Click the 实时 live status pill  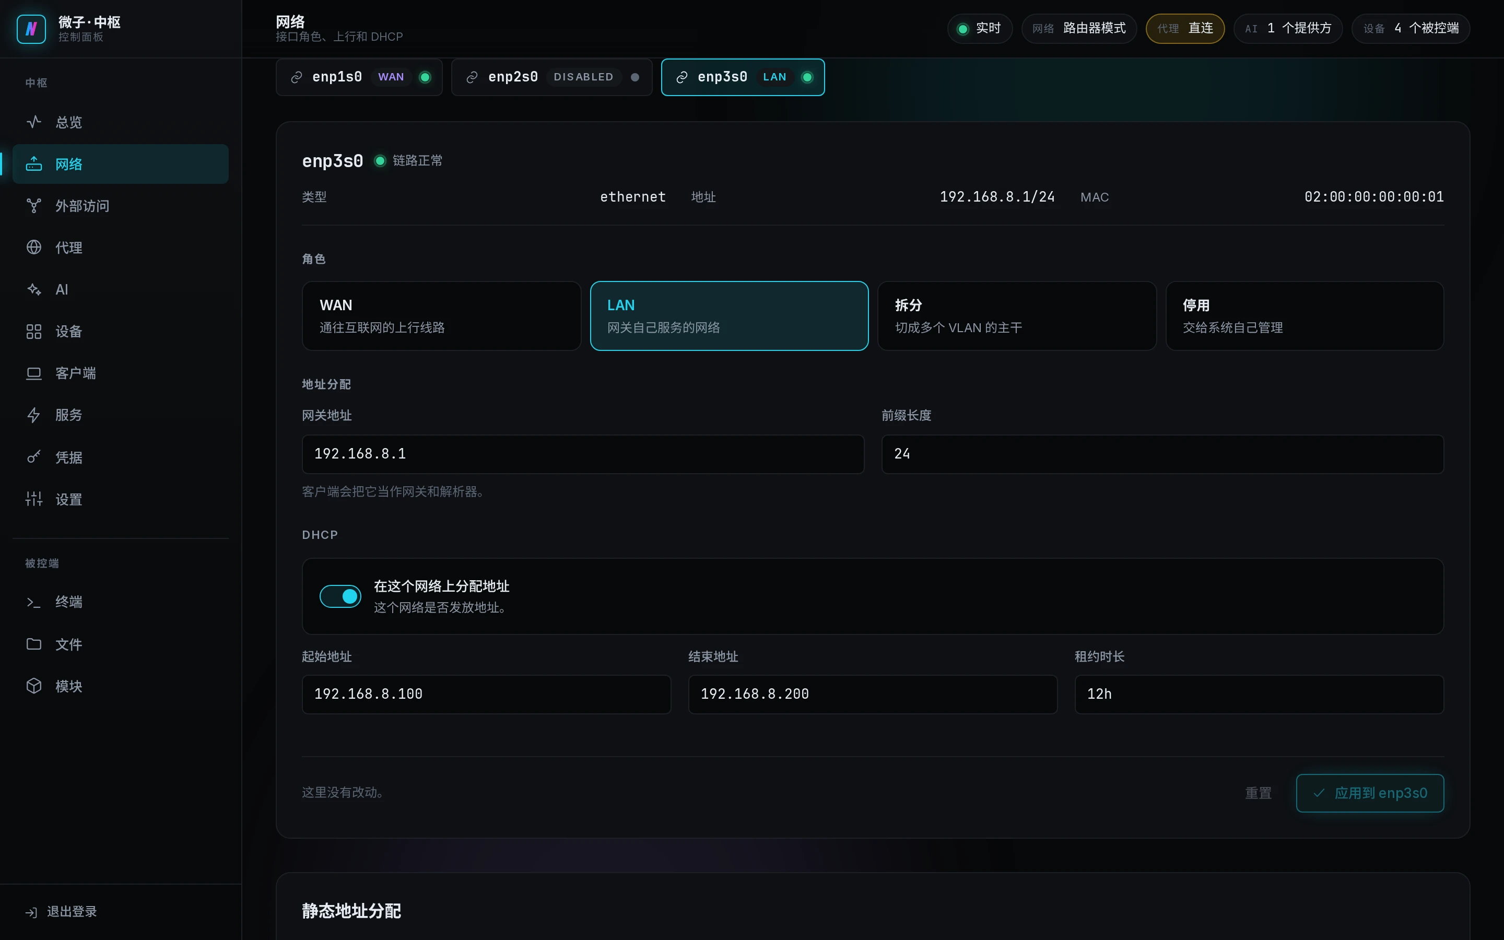point(980,29)
